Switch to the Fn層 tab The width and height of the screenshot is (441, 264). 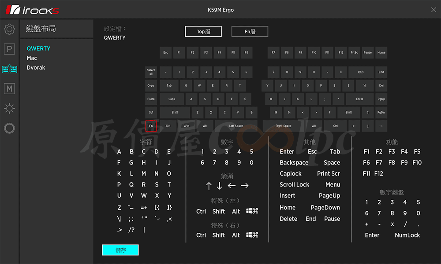[x=250, y=32]
